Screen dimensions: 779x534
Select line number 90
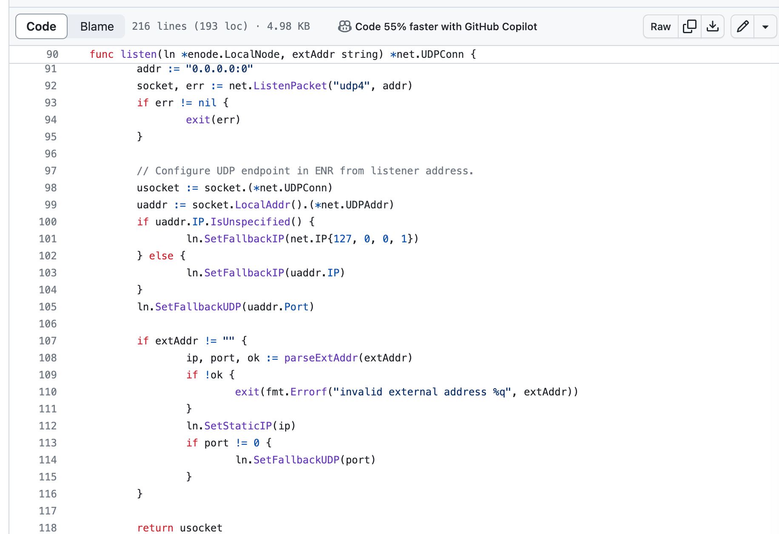(x=52, y=54)
